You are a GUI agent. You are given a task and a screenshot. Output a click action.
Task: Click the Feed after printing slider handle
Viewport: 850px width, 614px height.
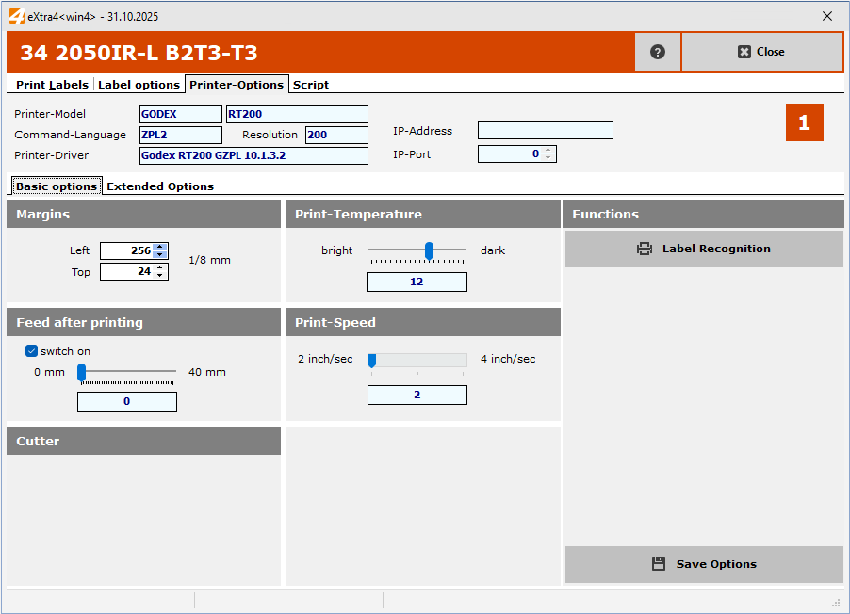(82, 373)
